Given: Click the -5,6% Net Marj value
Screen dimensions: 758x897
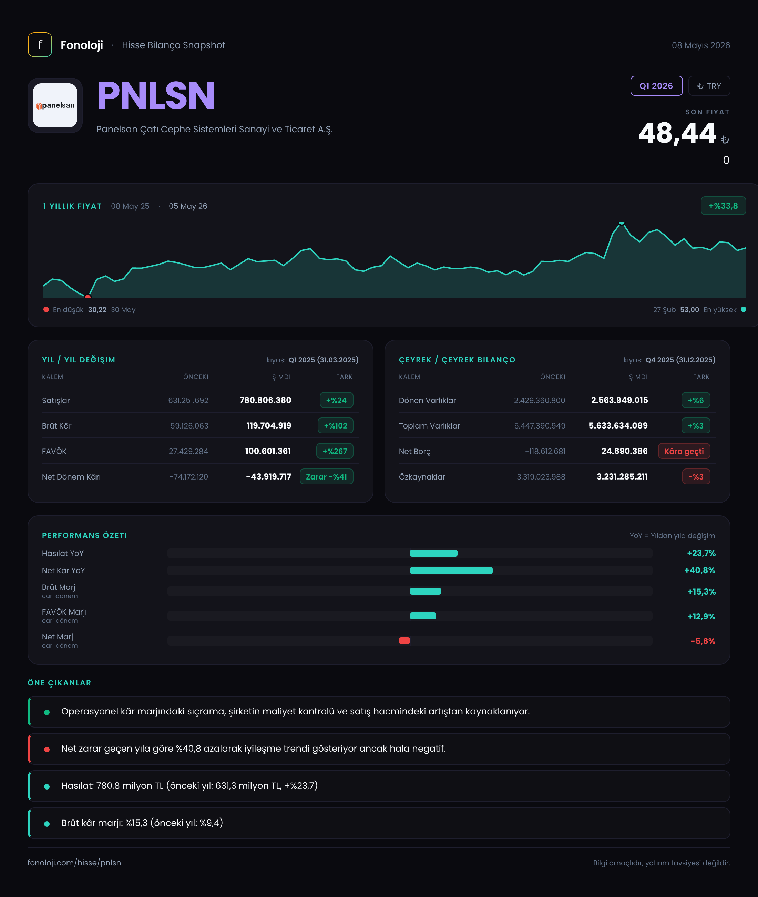Looking at the screenshot, I should (703, 641).
